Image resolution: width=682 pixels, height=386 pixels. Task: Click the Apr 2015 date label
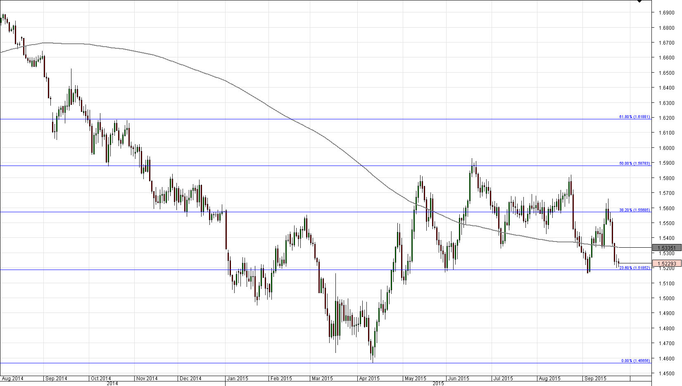[369, 379]
